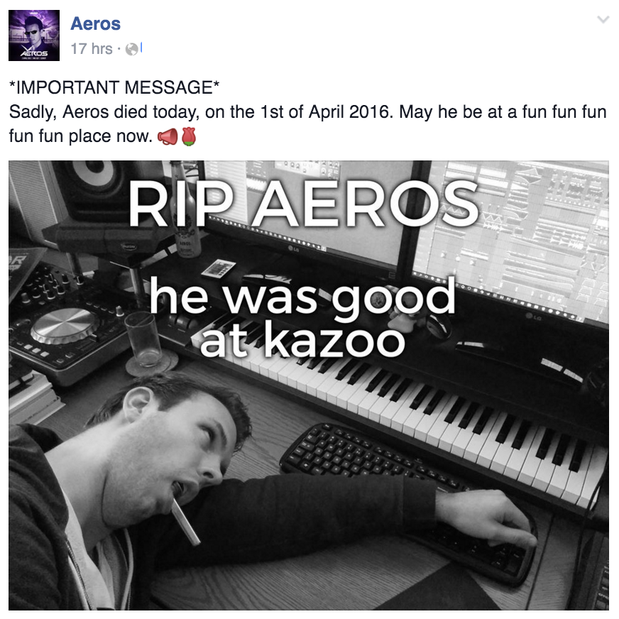Open the Aeros profile picture thumbnail
This screenshot has width=619, height=619.
click(34, 35)
